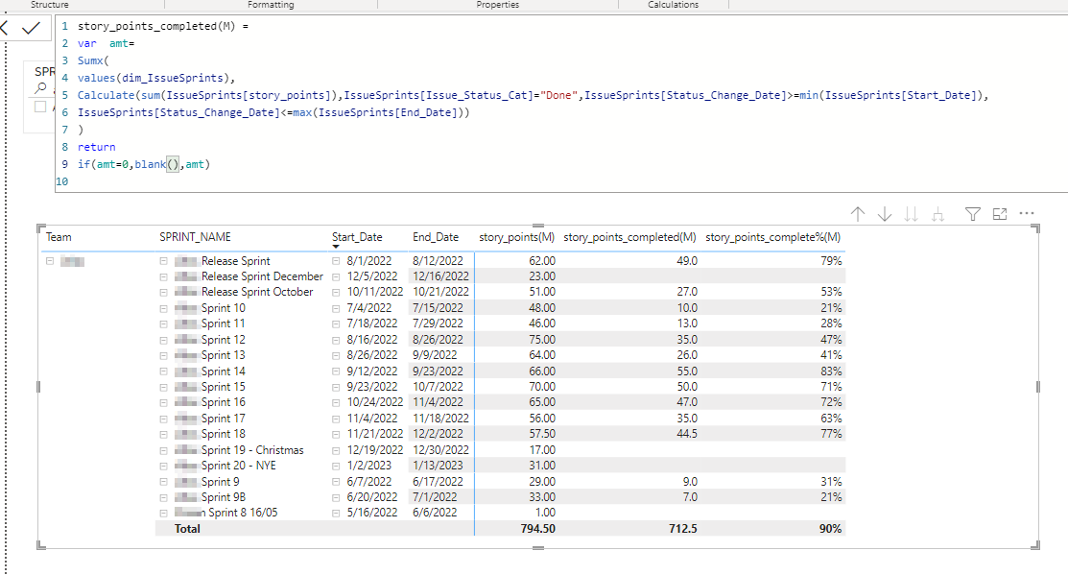Collapse the date expander beside 1/2/2023
The height and width of the screenshot is (575, 1068).
click(336, 466)
